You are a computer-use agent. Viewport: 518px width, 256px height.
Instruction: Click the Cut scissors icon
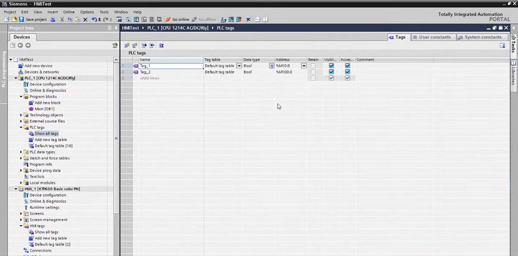pyautogui.click(x=62, y=19)
